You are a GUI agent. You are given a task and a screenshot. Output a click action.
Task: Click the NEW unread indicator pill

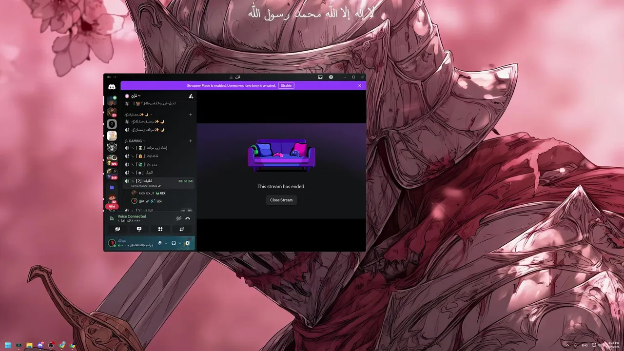click(112, 206)
